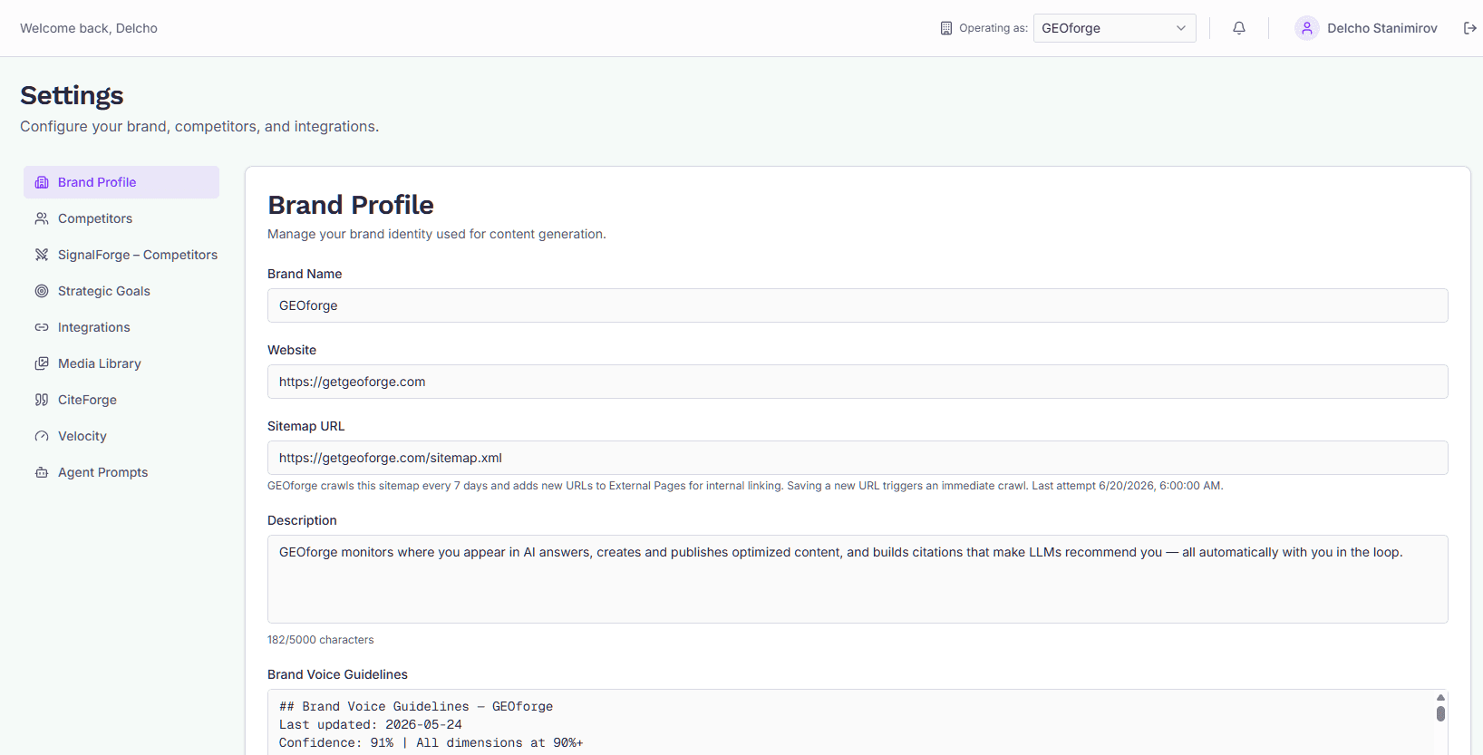Select Agent Prompts in the sidebar
This screenshot has width=1483, height=755.
(121, 472)
